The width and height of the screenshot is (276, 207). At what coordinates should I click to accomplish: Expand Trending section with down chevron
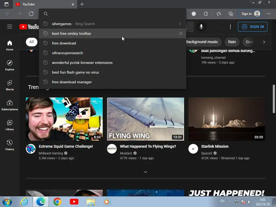[145, 172]
